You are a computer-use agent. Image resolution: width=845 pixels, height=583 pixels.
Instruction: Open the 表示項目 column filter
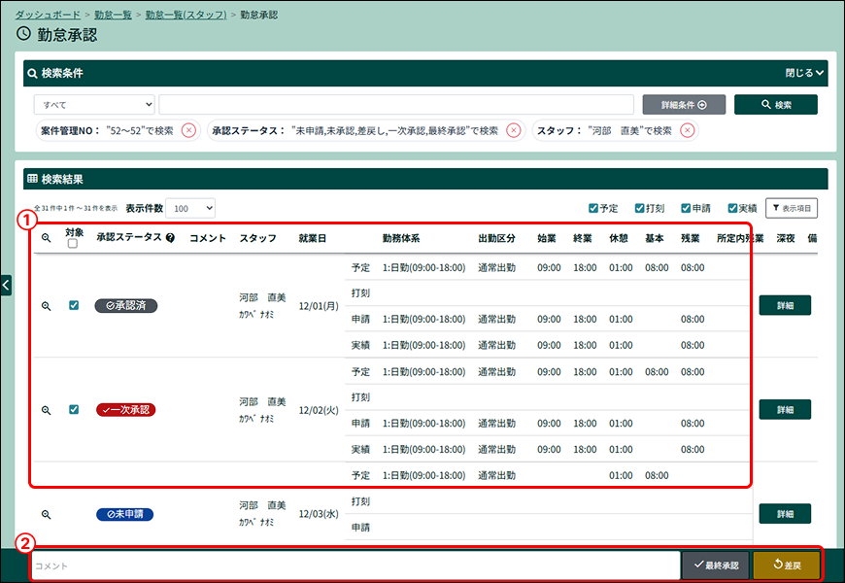792,208
